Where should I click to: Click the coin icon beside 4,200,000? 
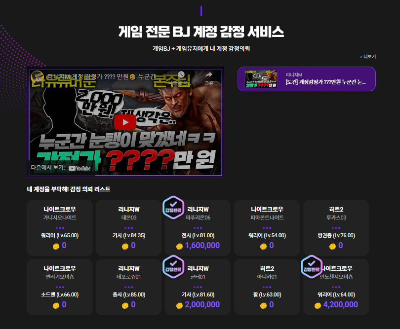tap(318, 305)
